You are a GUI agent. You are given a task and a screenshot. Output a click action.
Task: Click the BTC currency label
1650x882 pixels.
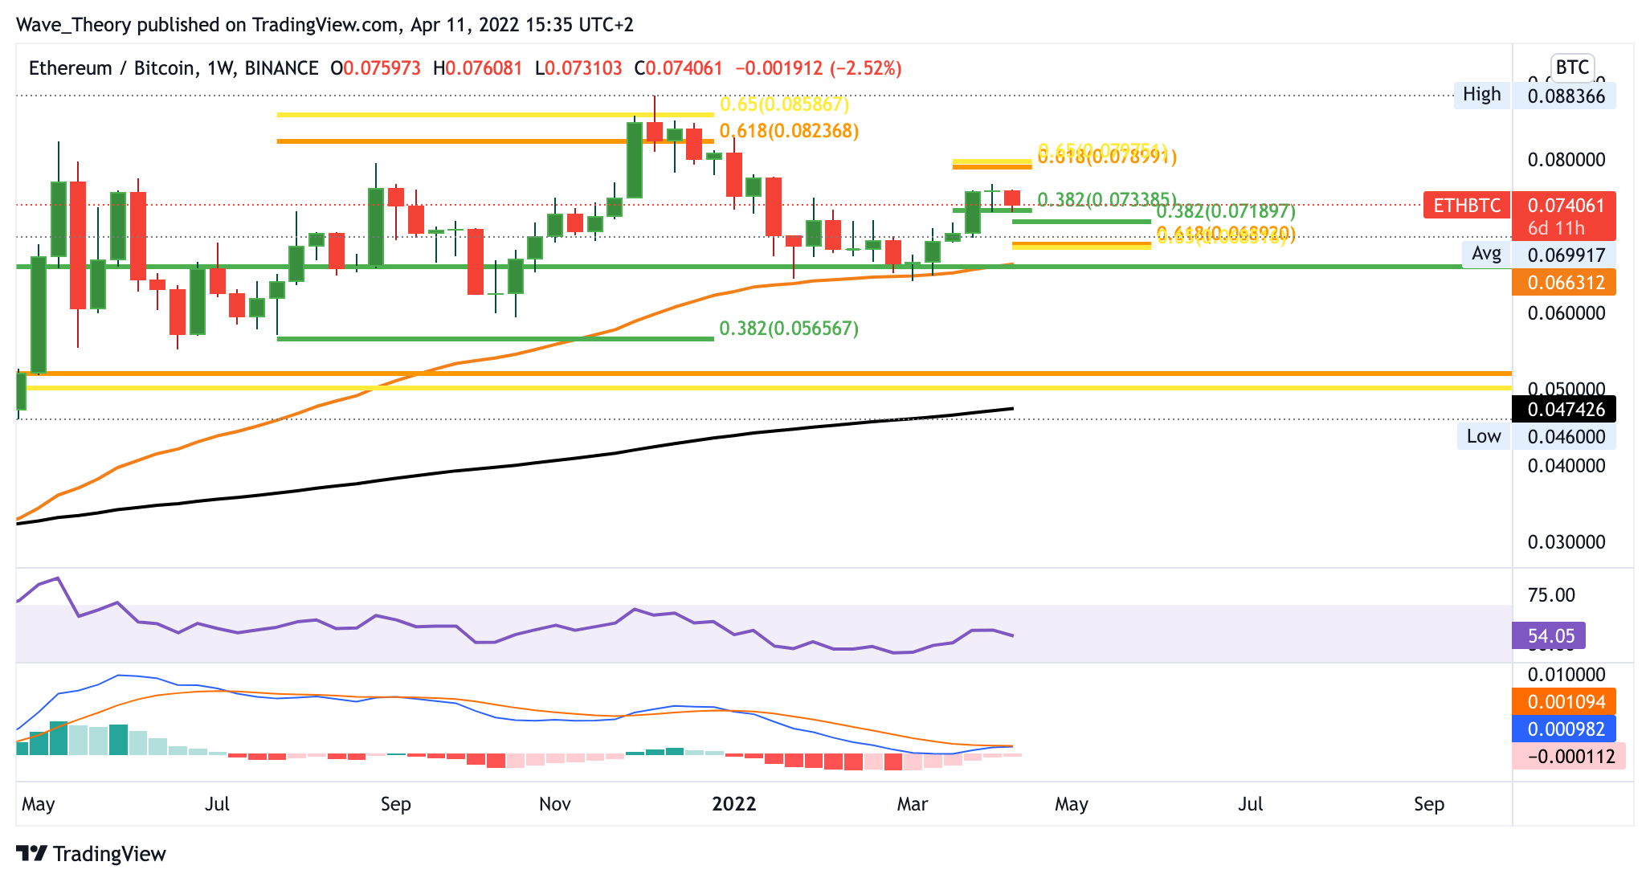point(1571,67)
